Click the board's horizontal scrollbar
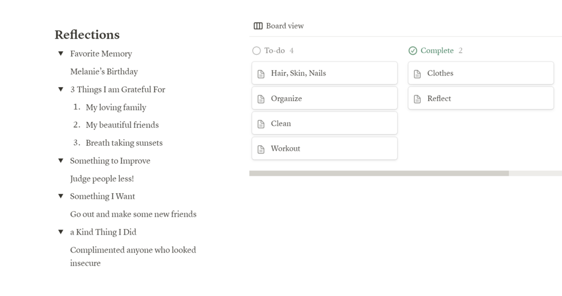Image resolution: width=562 pixels, height=296 pixels. (x=379, y=174)
